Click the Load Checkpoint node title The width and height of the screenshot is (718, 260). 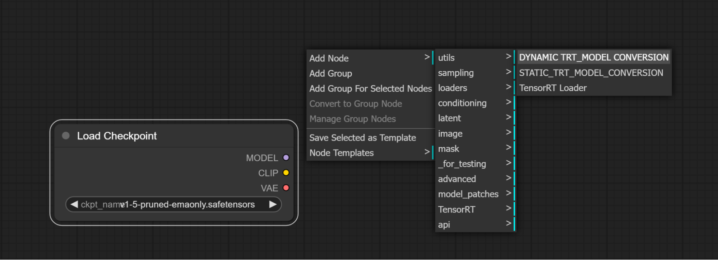[117, 136]
